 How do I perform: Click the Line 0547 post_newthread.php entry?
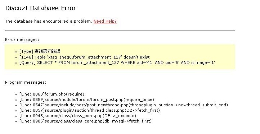pos(124,105)
